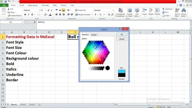Toggle Italic formatting button

pos(28,14)
